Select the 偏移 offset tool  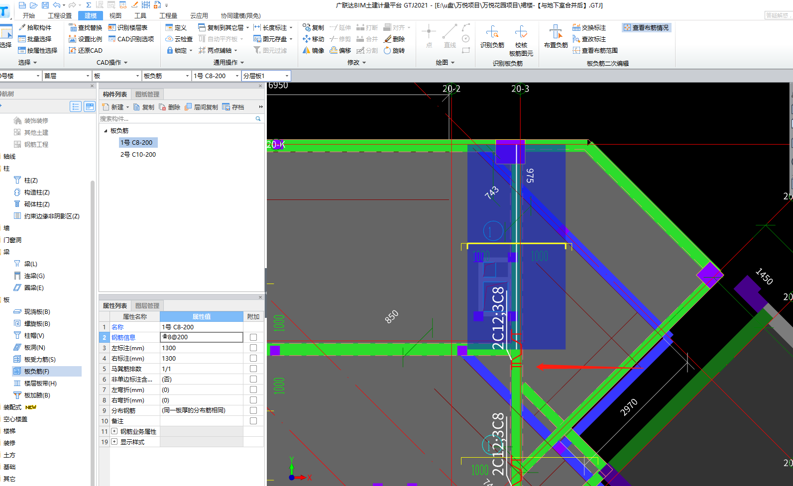(x=340, y=50)
